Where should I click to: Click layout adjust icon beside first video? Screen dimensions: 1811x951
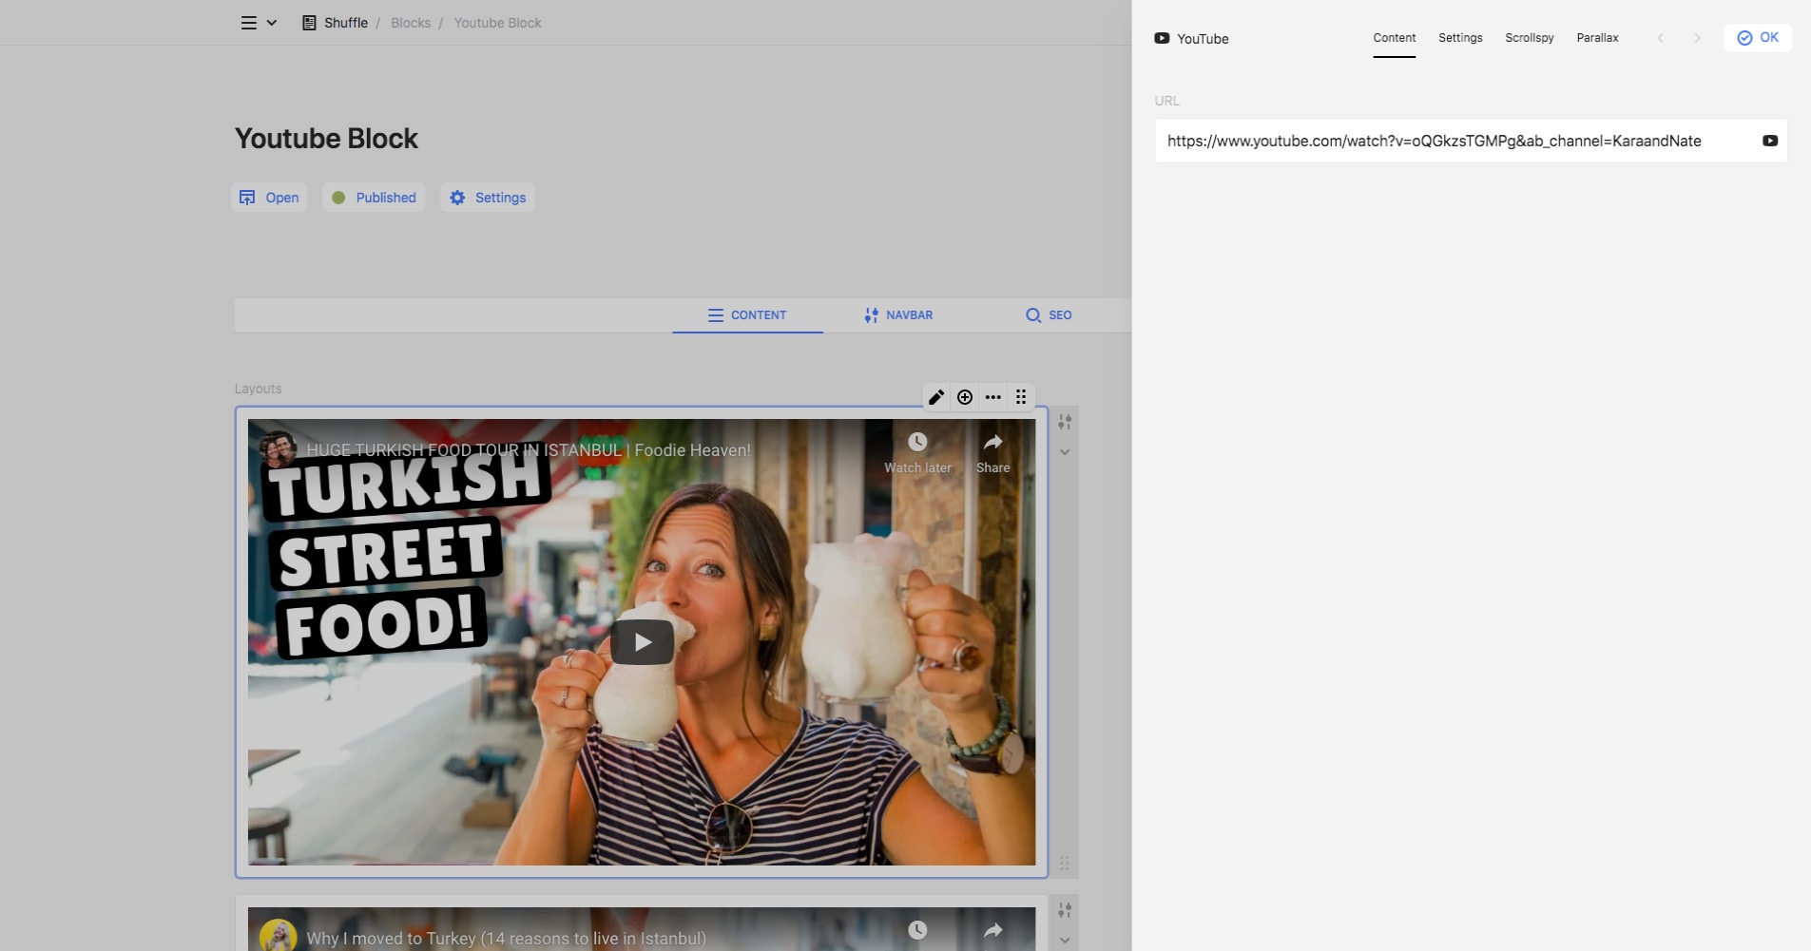point(1065,422)
